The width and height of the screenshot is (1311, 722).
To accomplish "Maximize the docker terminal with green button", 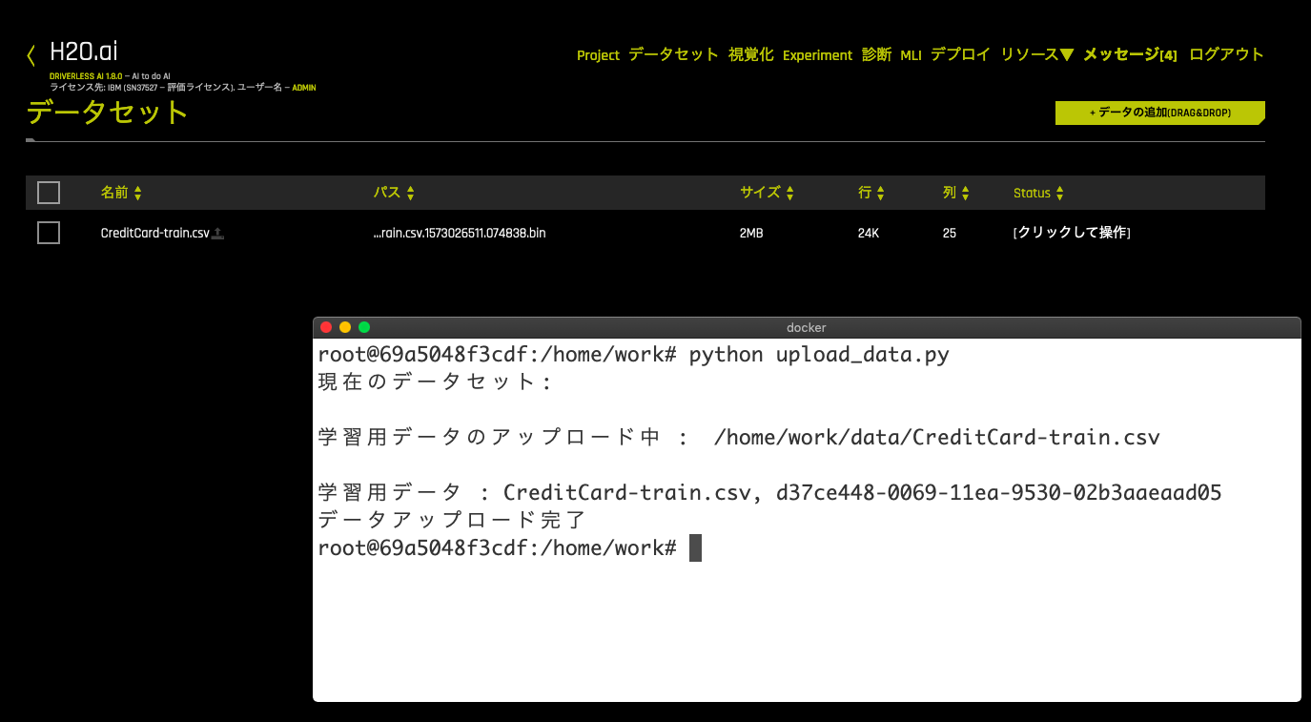I will tap(364, 327).
